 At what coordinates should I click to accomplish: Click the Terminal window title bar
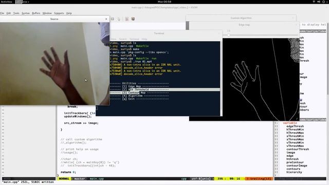click(159, 33)
